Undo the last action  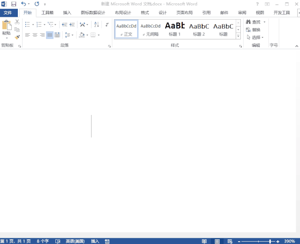[x=23, y=4]
